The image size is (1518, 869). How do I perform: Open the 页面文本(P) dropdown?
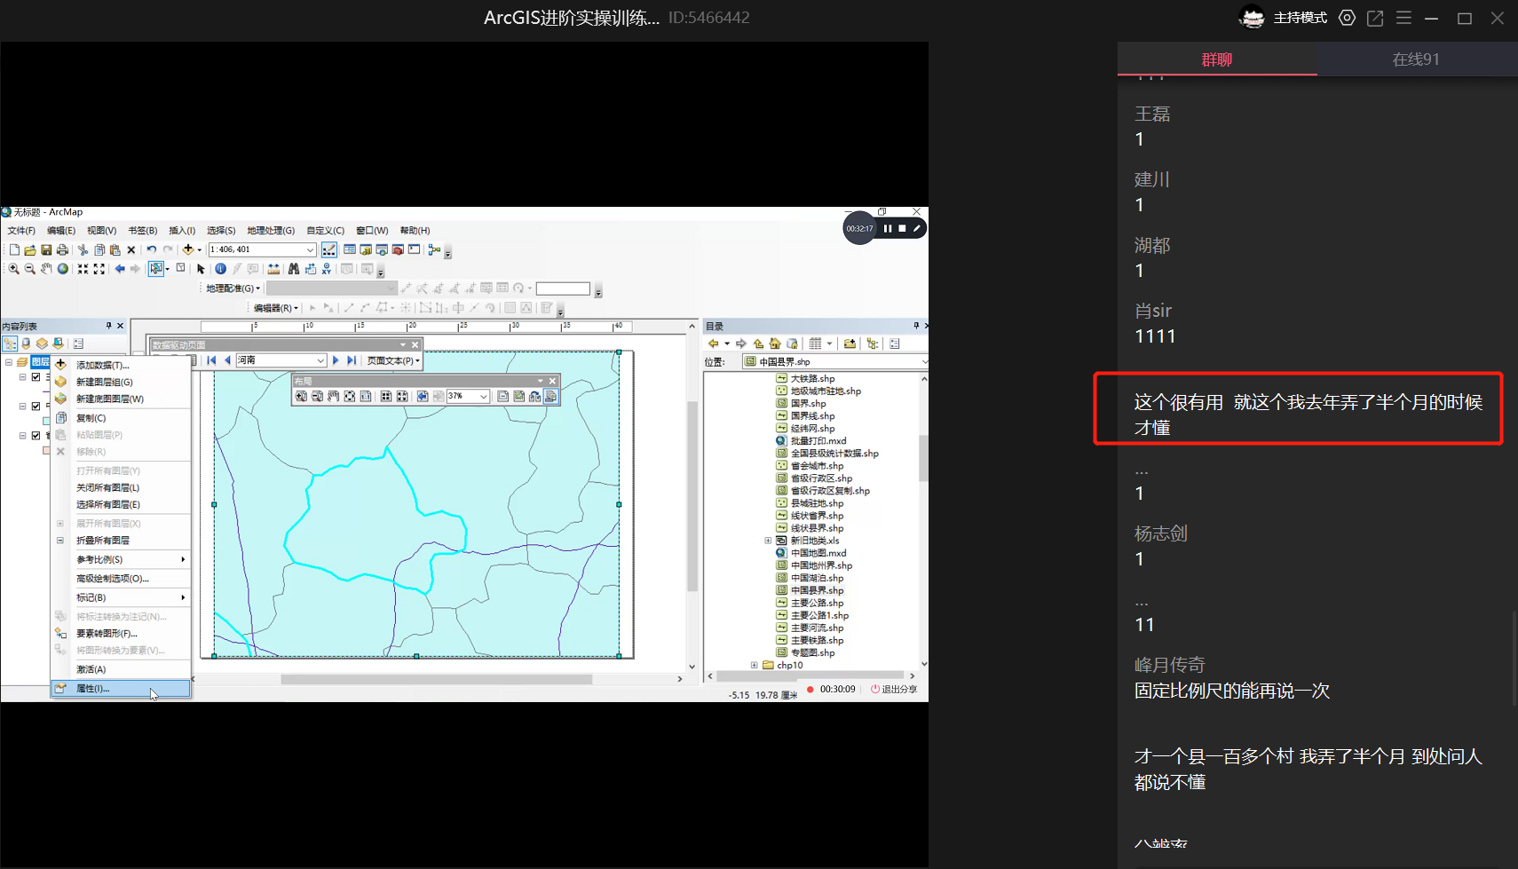393,360
